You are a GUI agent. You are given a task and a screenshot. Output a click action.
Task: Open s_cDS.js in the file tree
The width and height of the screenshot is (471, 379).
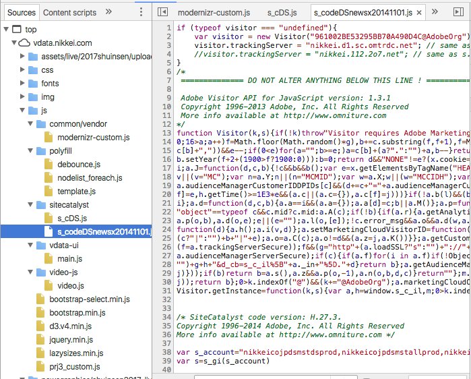click(72, 218)
